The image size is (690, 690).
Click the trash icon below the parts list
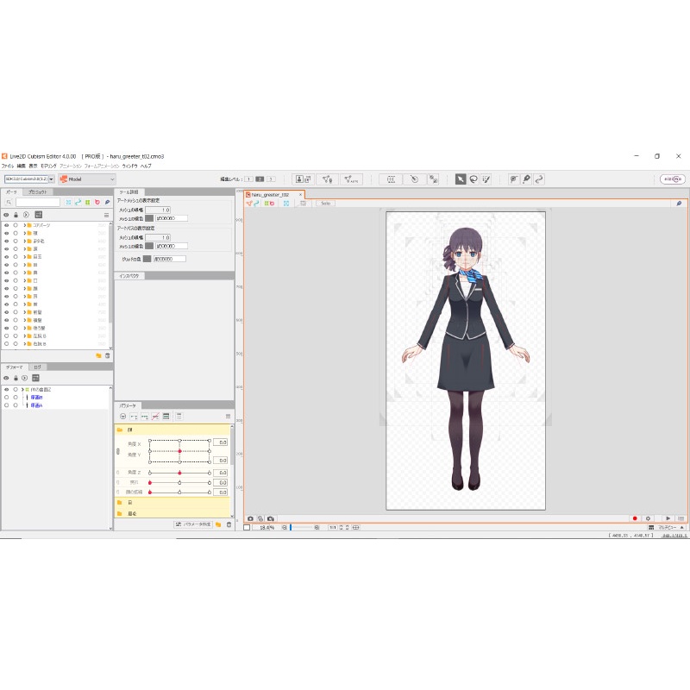point(106,354)
